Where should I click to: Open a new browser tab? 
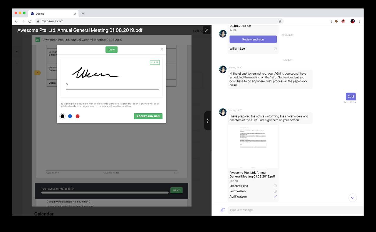(x=83, y=14)
